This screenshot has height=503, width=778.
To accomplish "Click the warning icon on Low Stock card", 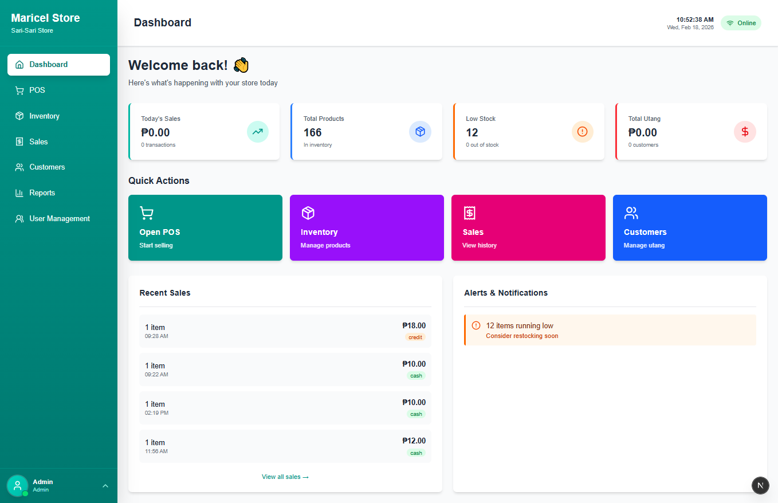I will [x=583, y=132].
